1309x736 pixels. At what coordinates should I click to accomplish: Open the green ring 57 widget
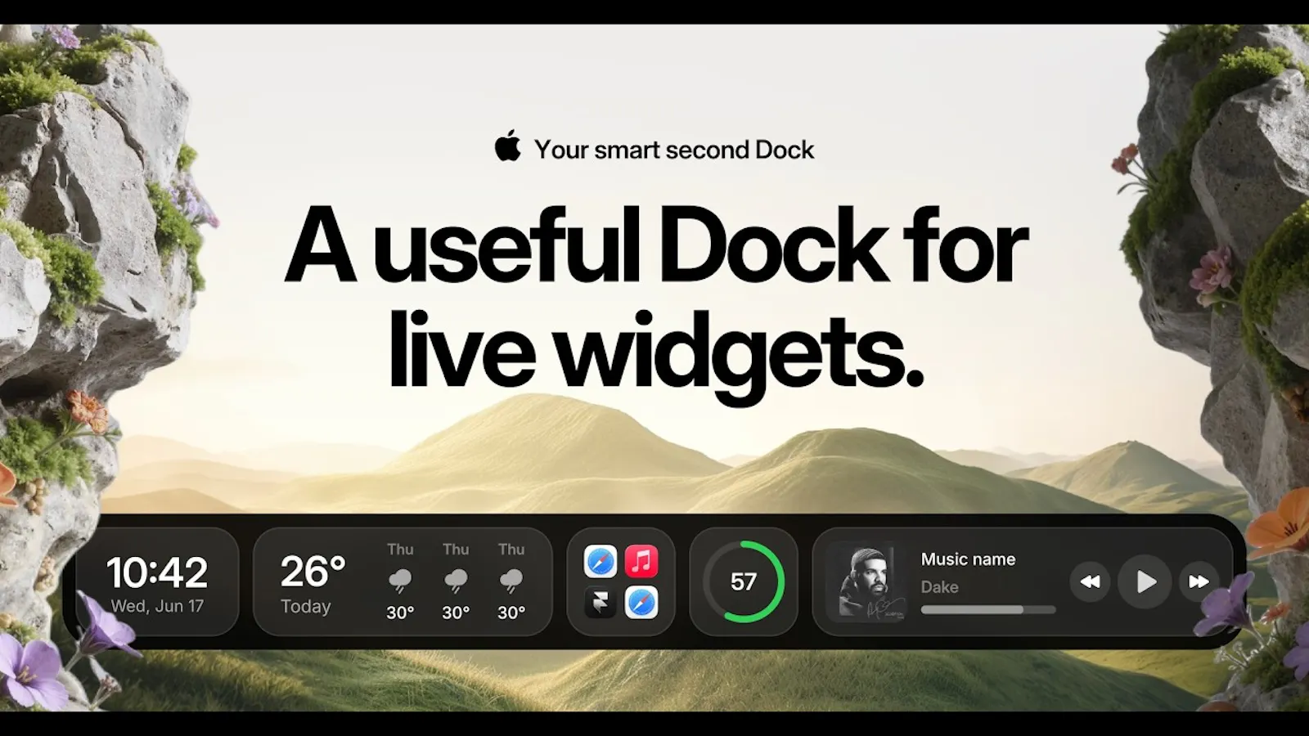744,581
